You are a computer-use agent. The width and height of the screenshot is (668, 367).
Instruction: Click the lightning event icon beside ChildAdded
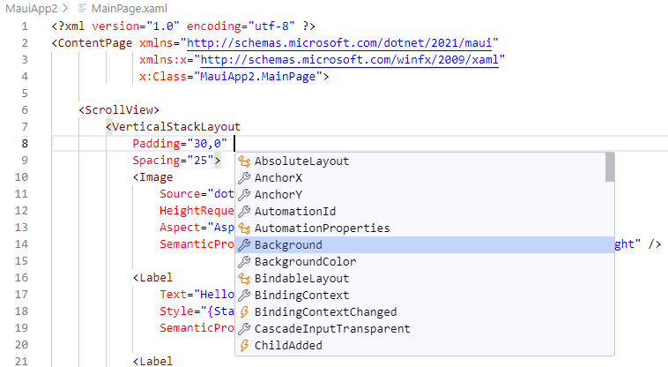244,346
